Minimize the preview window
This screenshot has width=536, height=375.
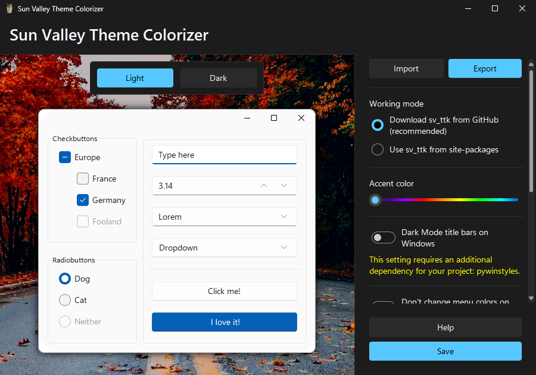point(247,118)
